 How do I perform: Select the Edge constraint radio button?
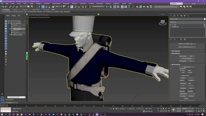coord(187,71)
